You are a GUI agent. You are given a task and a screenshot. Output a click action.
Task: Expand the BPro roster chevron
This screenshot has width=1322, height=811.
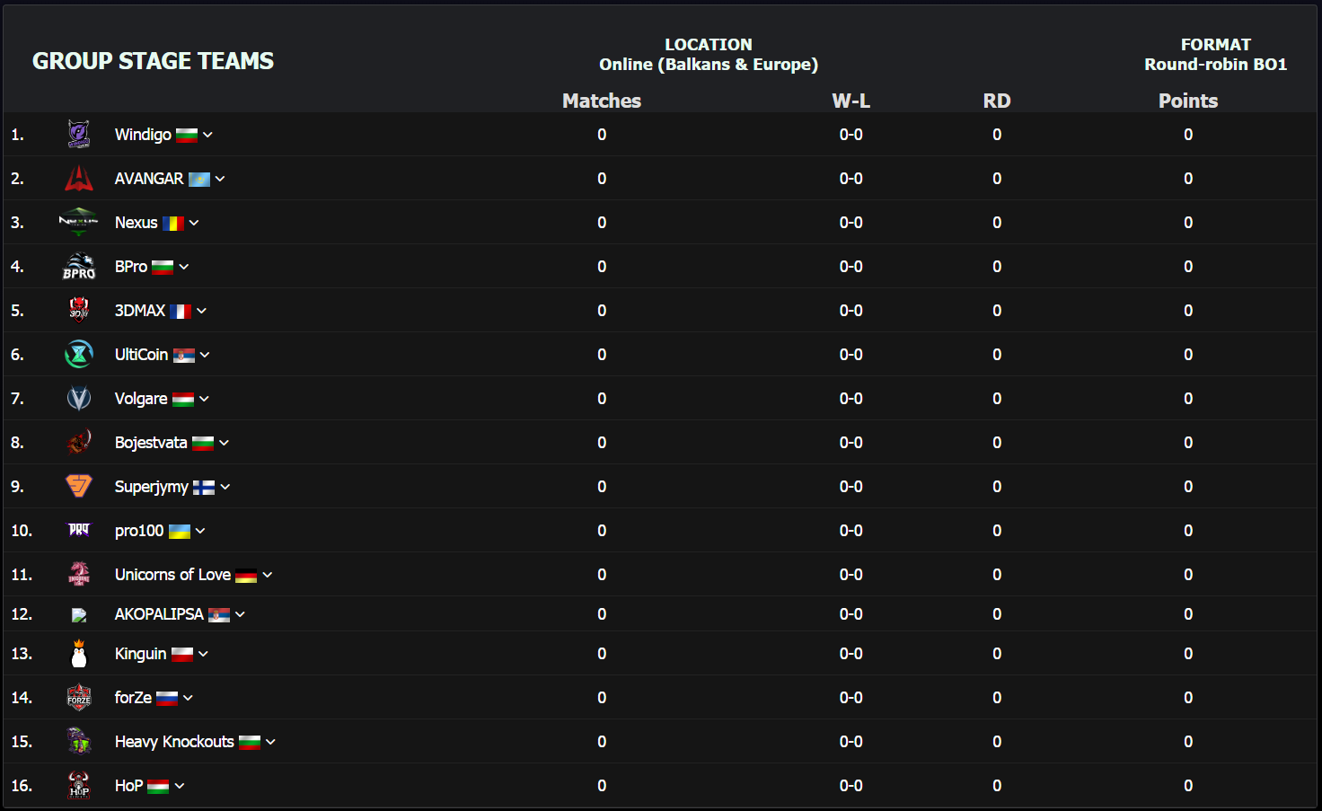pos(184,267)
